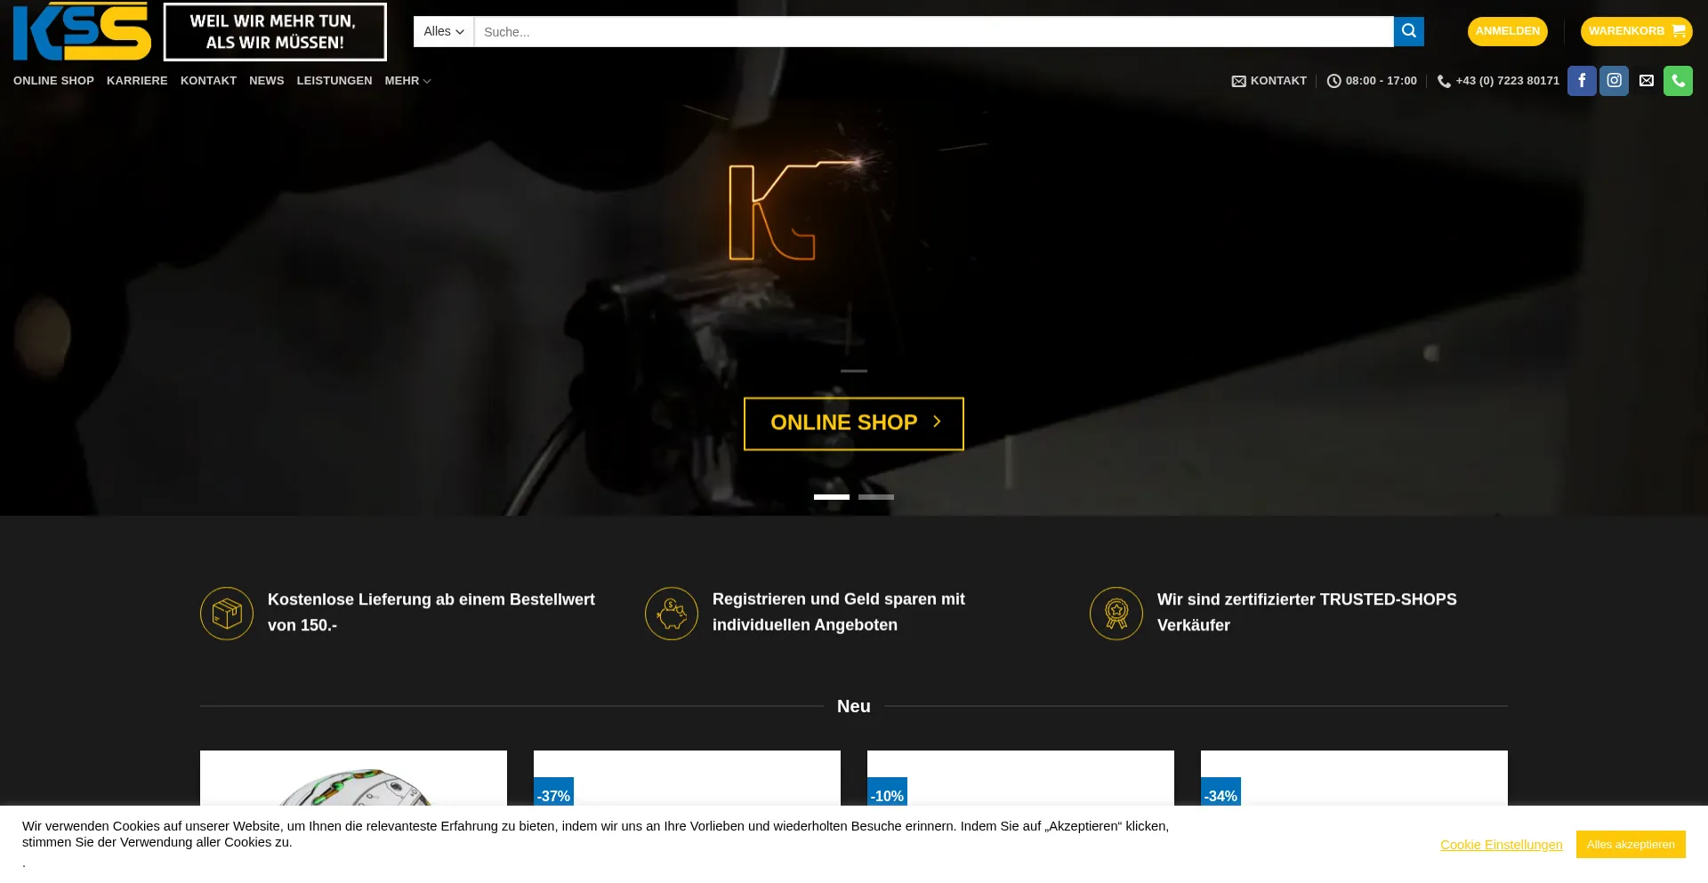
Task: Click the slogan banner 'Weil wir mehr tun'
Action: [x=275, y=32]
